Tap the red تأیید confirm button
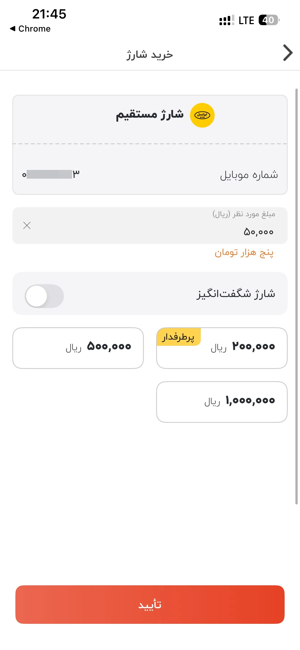300x650 pixels. 150,604
